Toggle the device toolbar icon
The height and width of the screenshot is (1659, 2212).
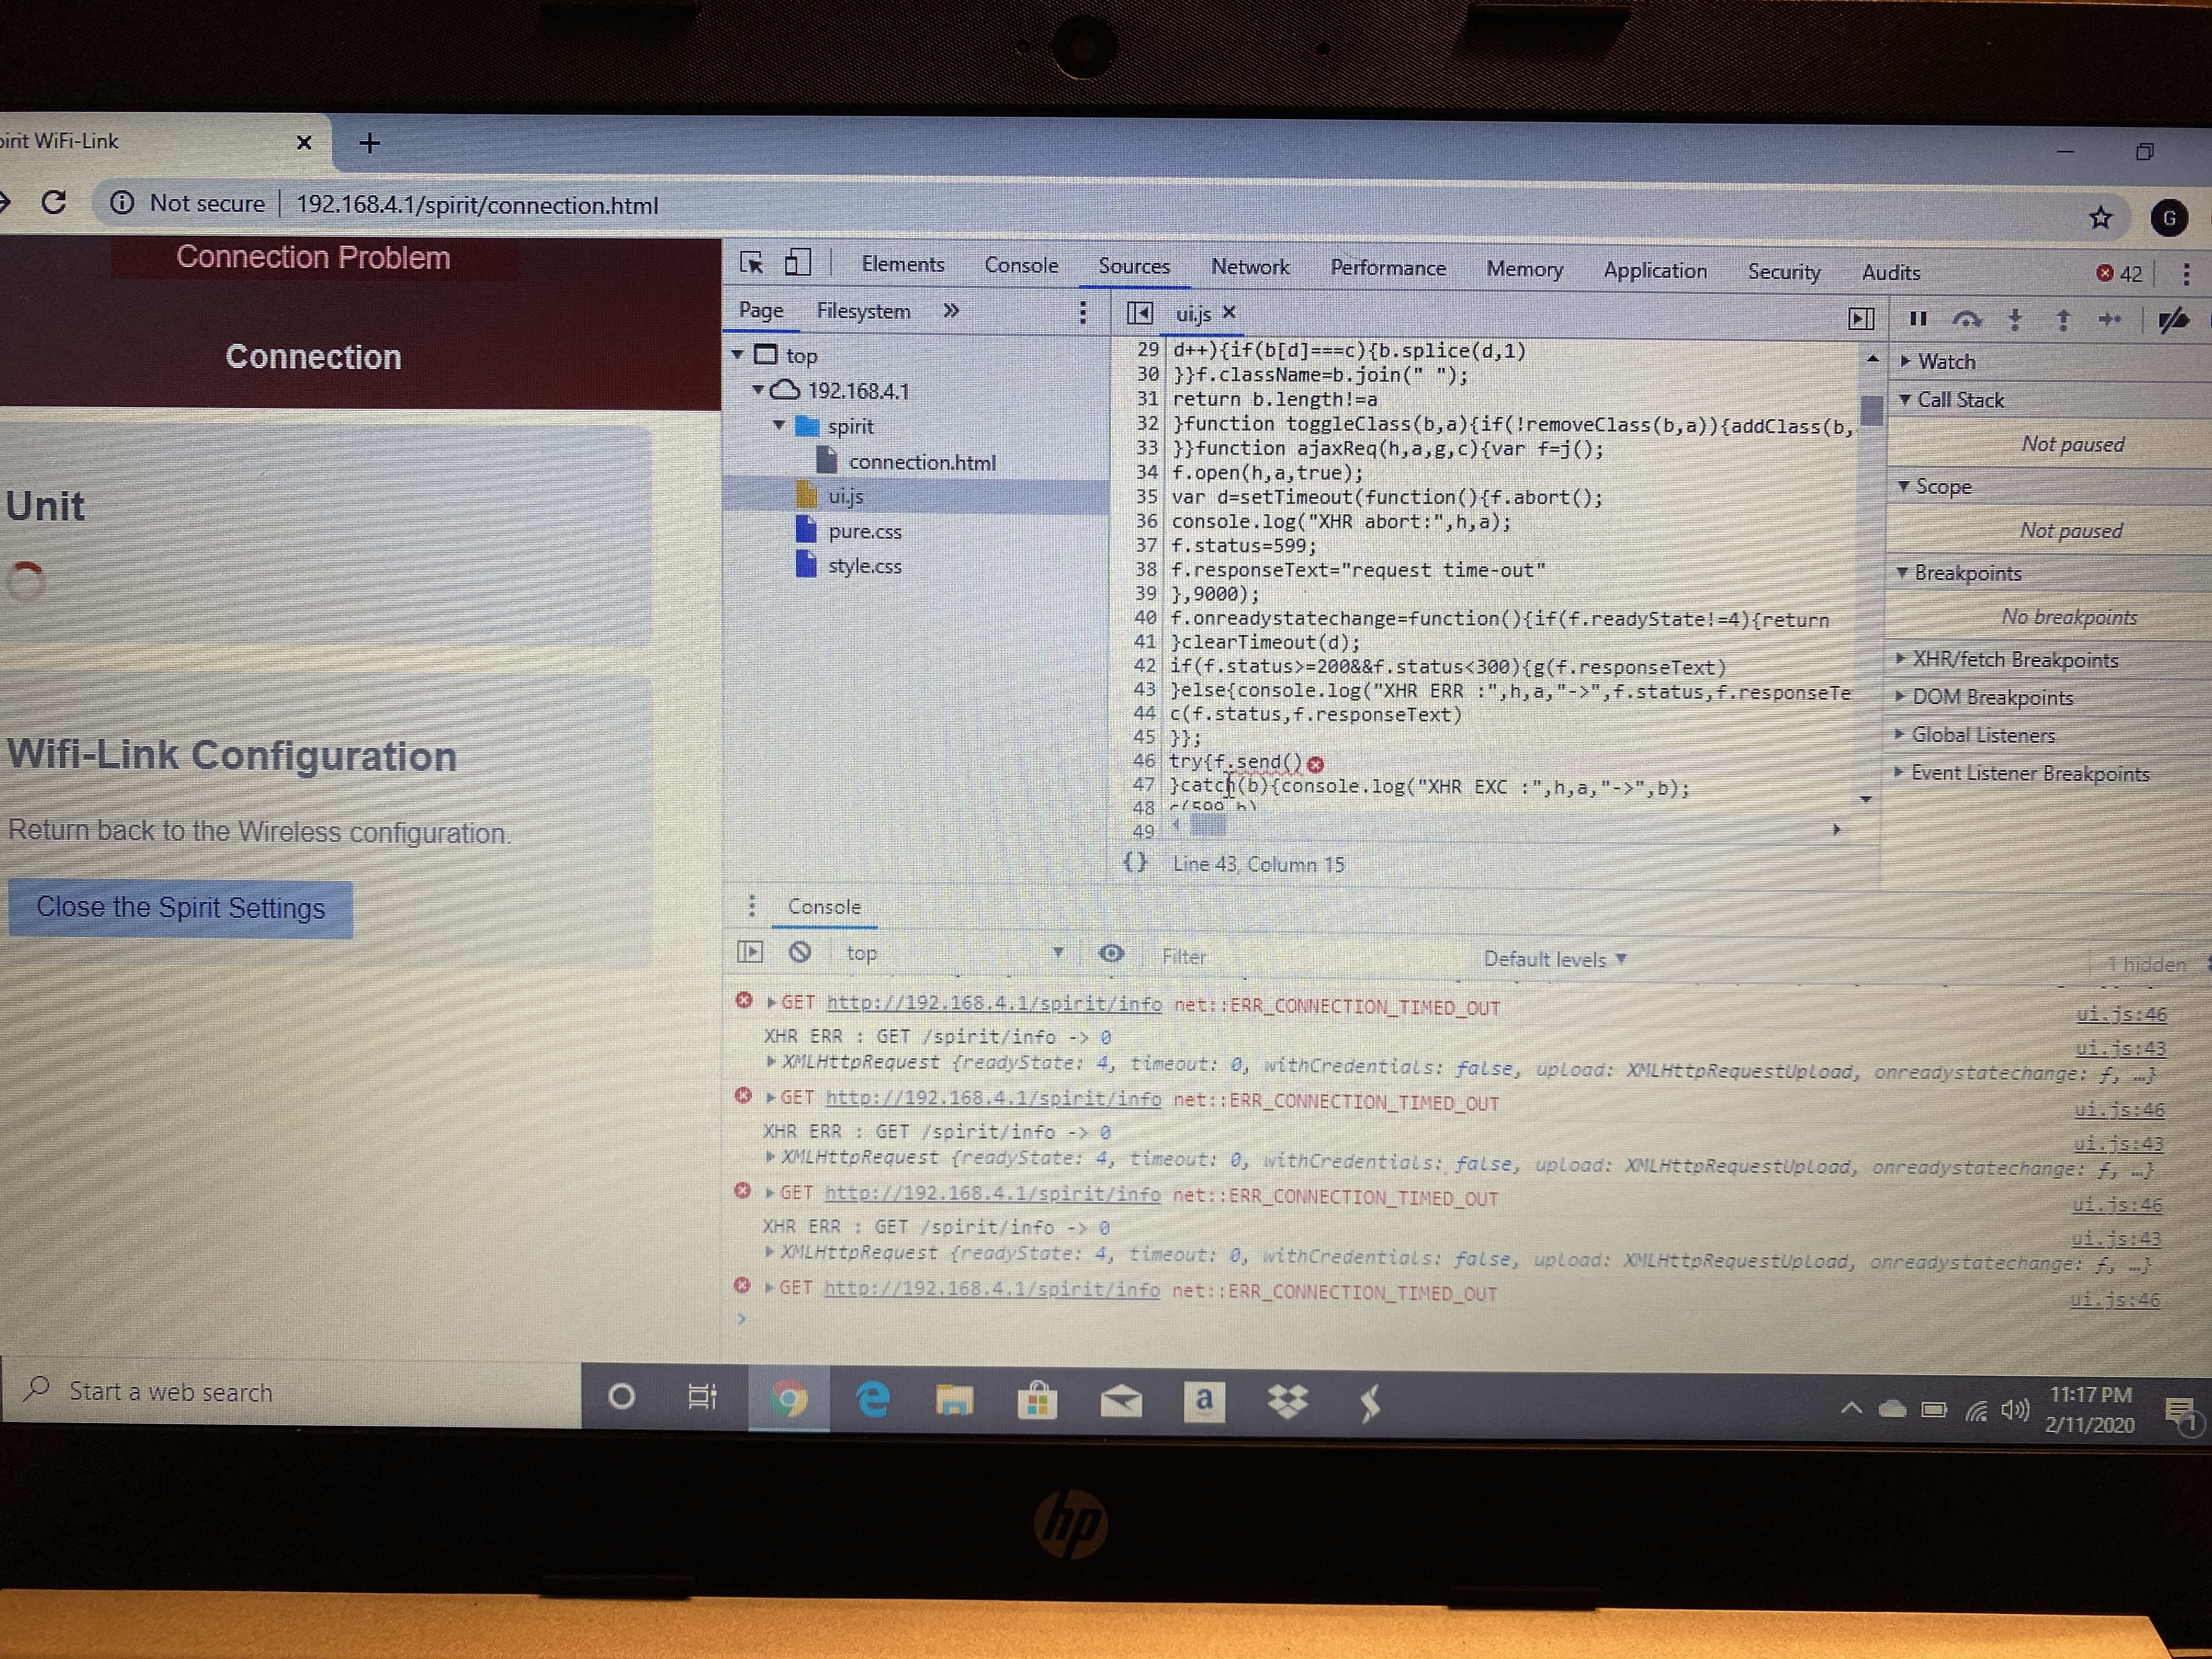(797, 263)
